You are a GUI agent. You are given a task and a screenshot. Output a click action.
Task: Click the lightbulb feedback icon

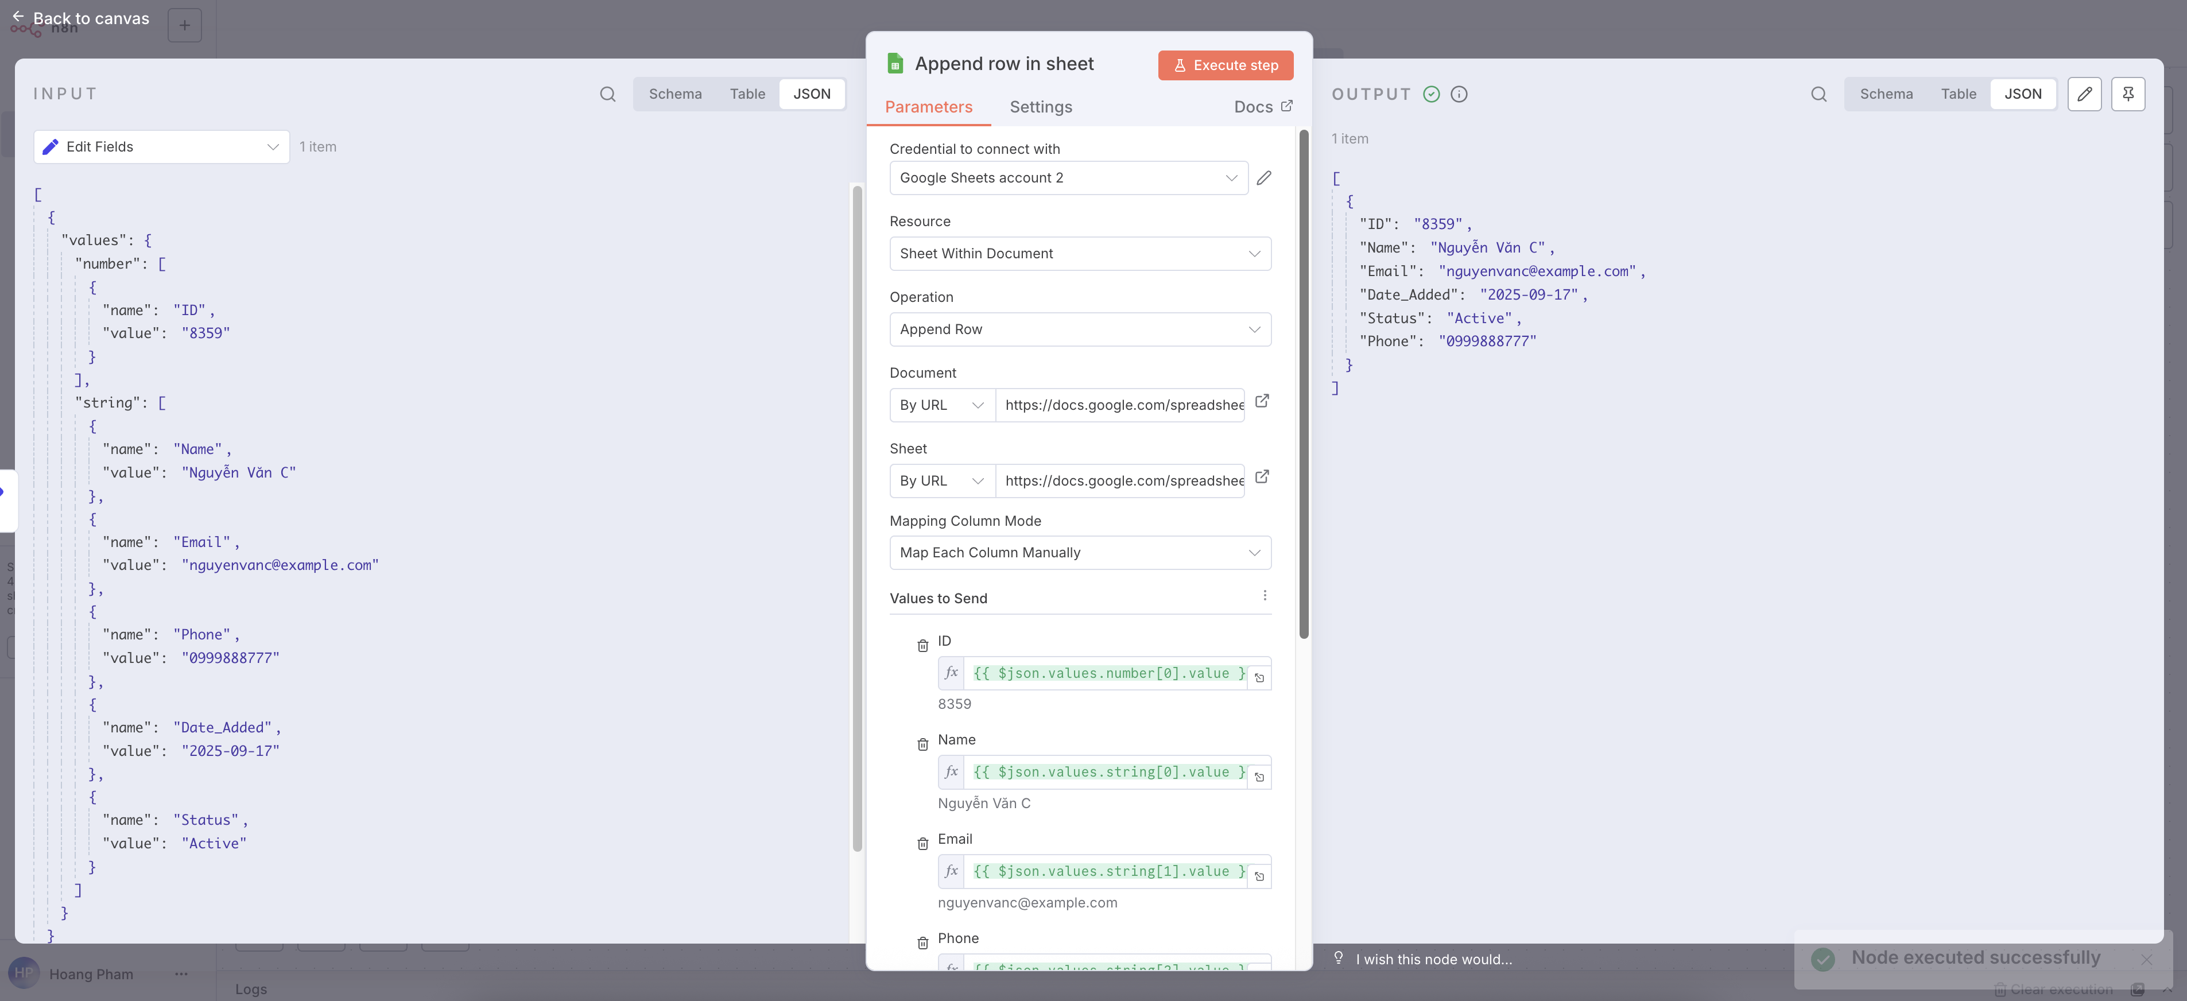click(1338, 958)
